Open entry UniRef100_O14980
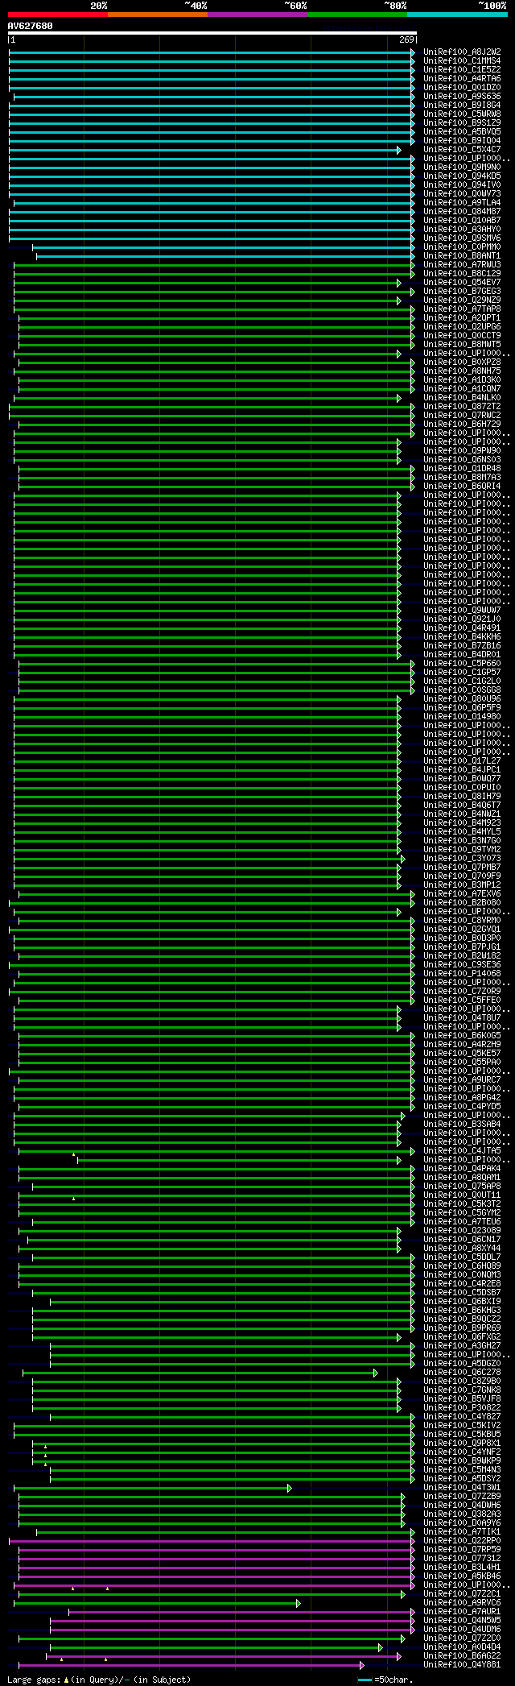The height and width of the screenshot is (1686, 515). [462, 717]
